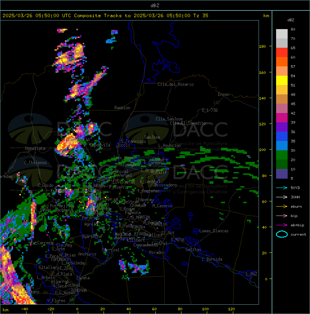Click the 'Lomas_Blancas' map label
The height and width of the screenshot is (314, 310).
214,231
